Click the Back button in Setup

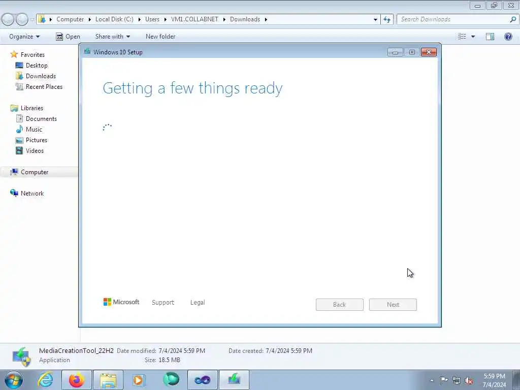(x=340, y=305)
